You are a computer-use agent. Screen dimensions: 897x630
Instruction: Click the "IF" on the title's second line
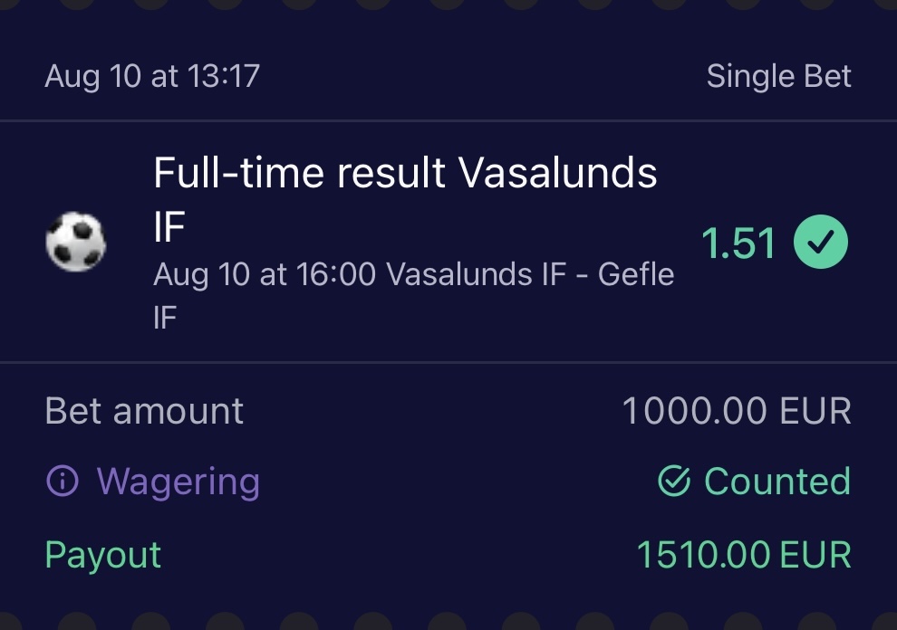tap(169, 230)
